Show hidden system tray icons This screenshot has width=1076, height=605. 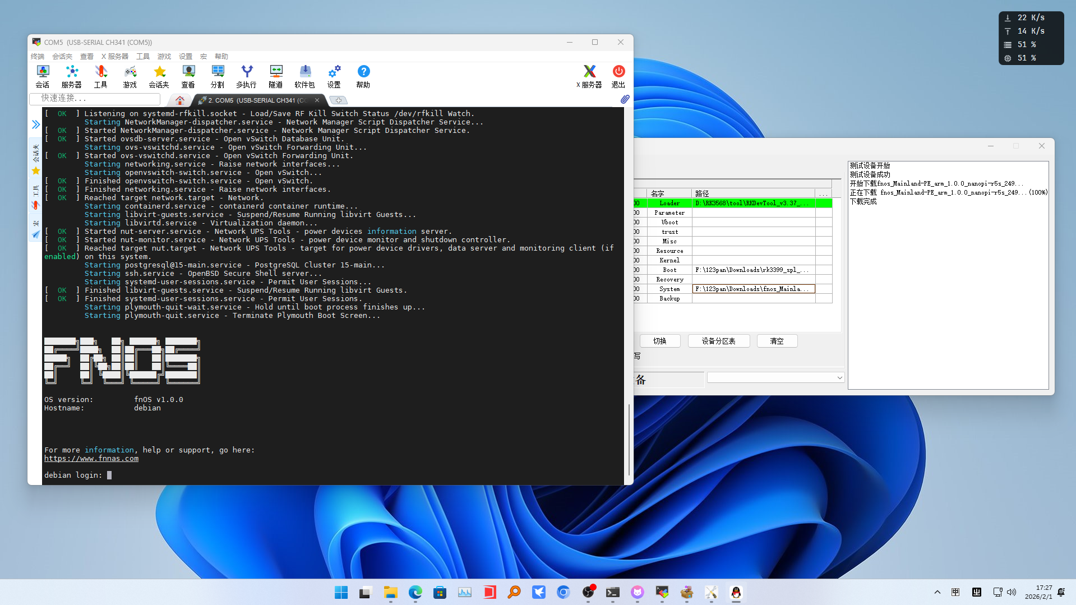[x=937, y=592]
